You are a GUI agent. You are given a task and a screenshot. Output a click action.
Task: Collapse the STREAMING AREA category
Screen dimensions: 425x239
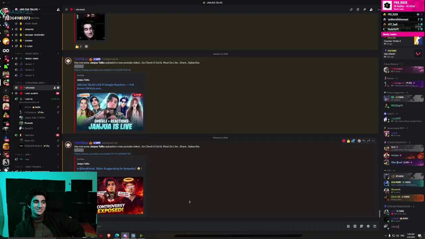tap(35, 83)
